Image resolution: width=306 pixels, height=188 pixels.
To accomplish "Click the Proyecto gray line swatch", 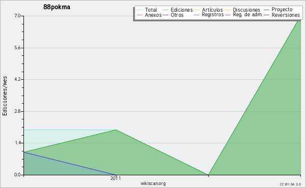I will coord(266,10).
